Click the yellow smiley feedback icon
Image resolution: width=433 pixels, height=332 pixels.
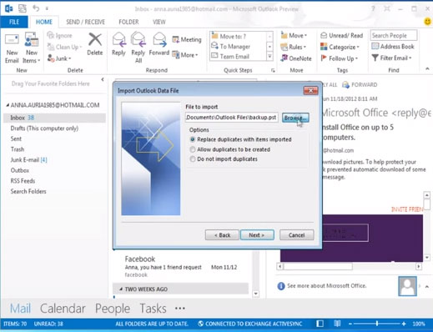(427, 22)
